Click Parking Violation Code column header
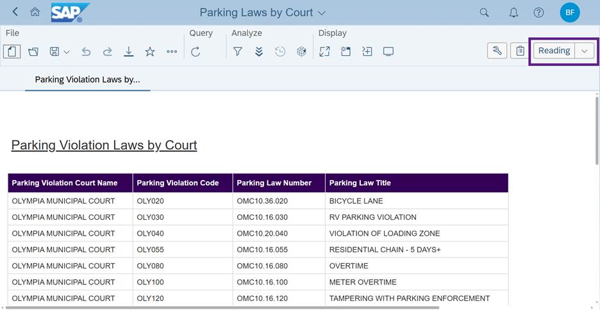This screenshot has height=310, width=600. click(183, 183)
